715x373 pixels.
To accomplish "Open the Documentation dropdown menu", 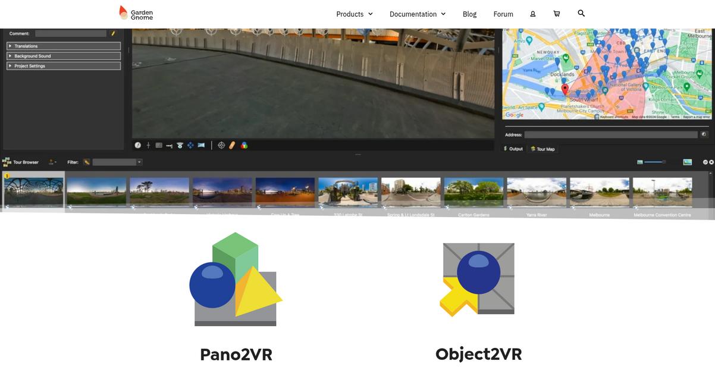I will pos(418,14).
